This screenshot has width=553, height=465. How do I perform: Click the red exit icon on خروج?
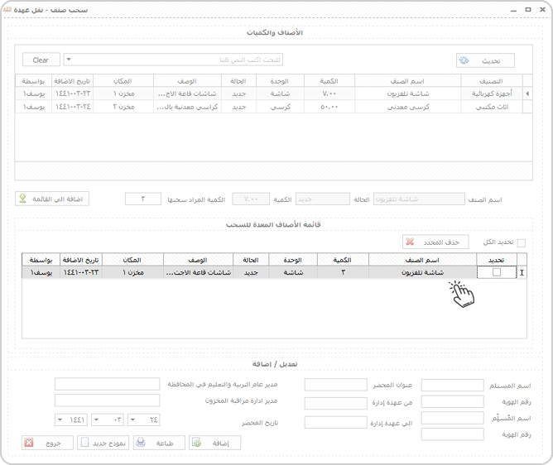tap(29, 443)
